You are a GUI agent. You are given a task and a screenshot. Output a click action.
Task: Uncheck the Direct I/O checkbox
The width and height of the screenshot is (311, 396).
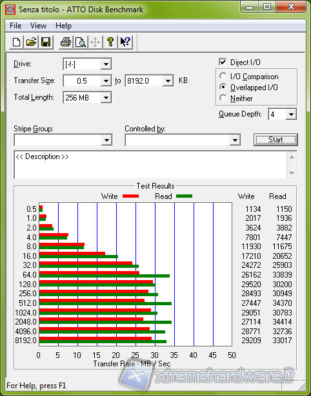click(223, 62)
